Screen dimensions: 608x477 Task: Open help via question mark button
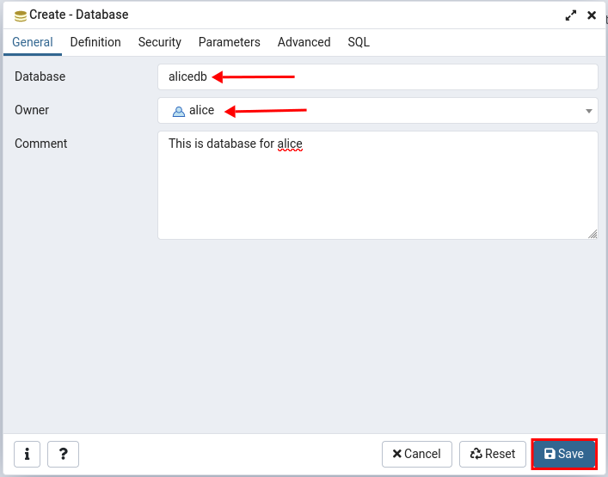point(63,454)
